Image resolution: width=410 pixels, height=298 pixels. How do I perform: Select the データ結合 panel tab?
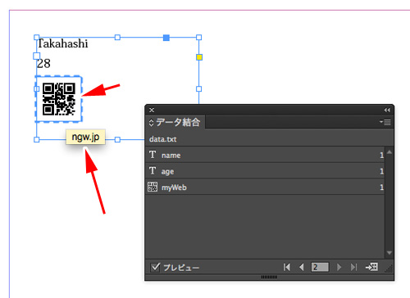tap(175, 122)
